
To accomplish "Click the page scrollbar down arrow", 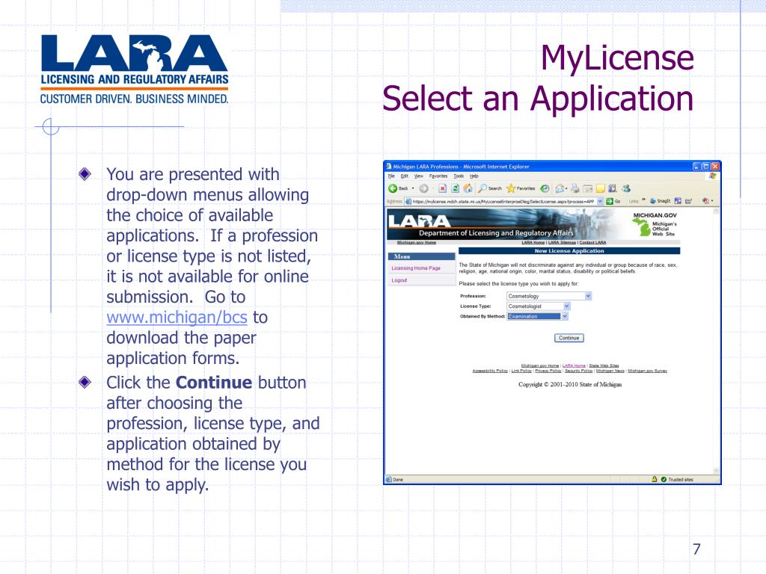I will coord(716,471).
